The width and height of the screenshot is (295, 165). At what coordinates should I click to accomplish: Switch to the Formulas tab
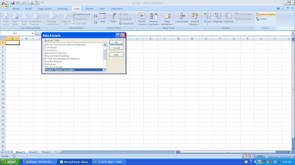coord(62,9)
